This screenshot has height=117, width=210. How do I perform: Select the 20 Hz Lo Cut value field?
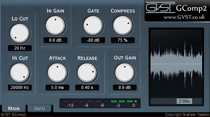[20, 48]
